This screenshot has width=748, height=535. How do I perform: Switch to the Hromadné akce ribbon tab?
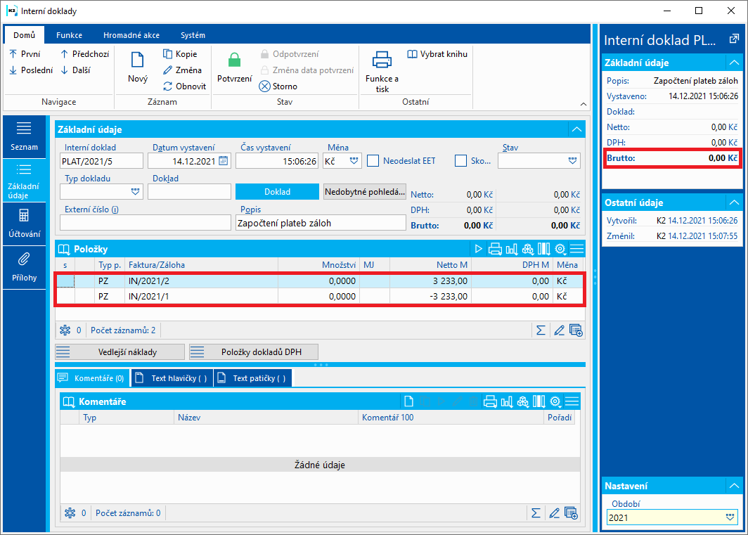tap(131, 35)
